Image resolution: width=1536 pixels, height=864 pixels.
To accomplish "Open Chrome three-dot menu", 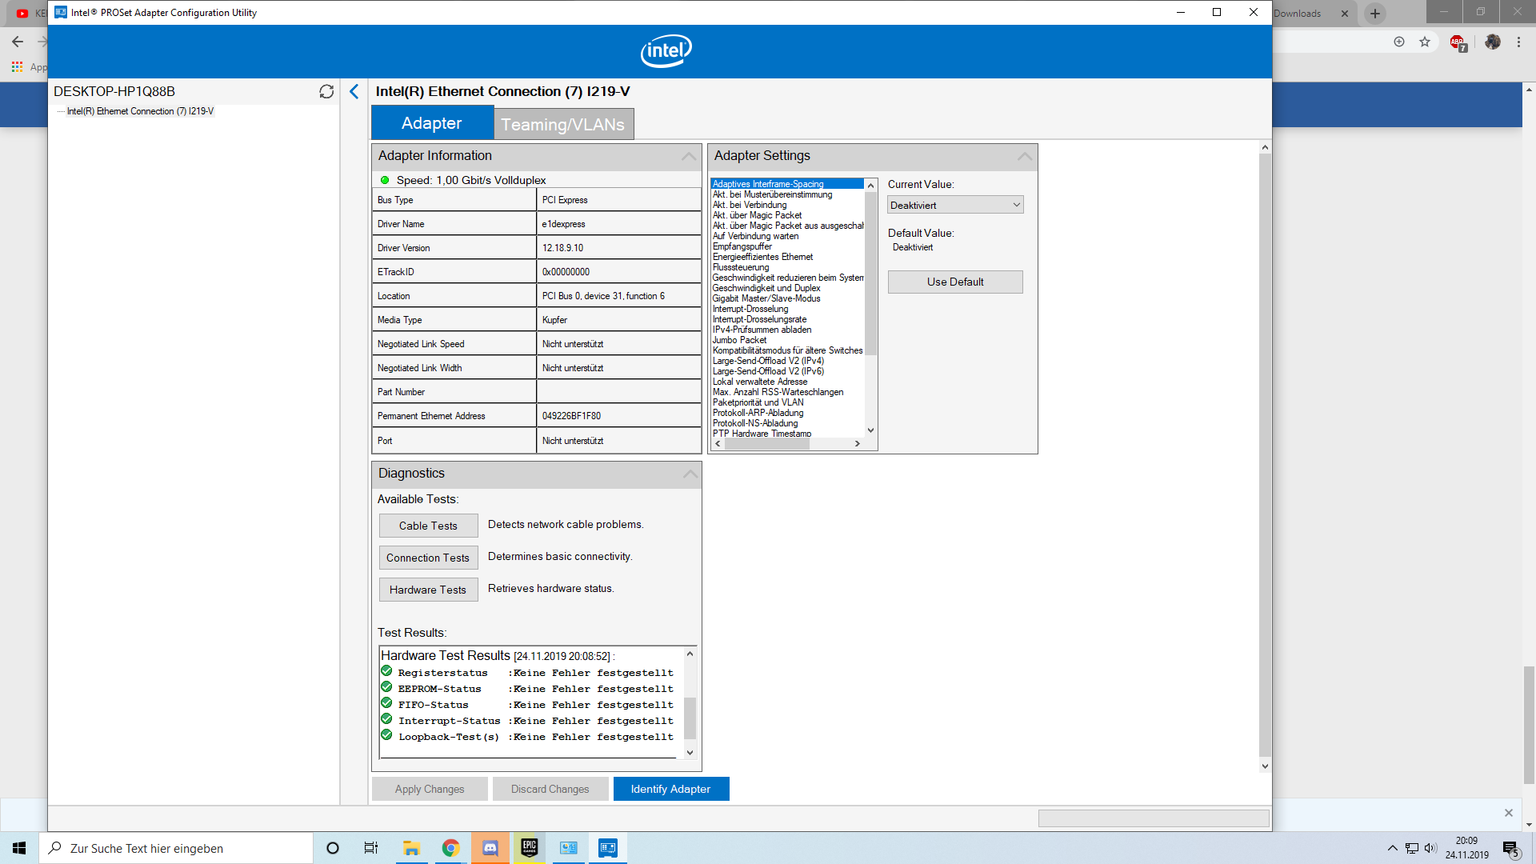I will [x=1518, y=42].
